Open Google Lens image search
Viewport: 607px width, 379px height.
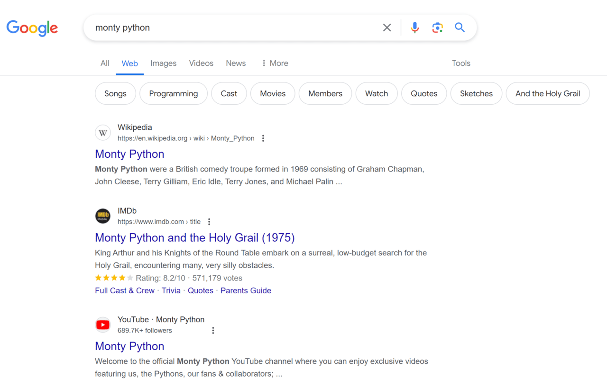[x=437, y=27]
